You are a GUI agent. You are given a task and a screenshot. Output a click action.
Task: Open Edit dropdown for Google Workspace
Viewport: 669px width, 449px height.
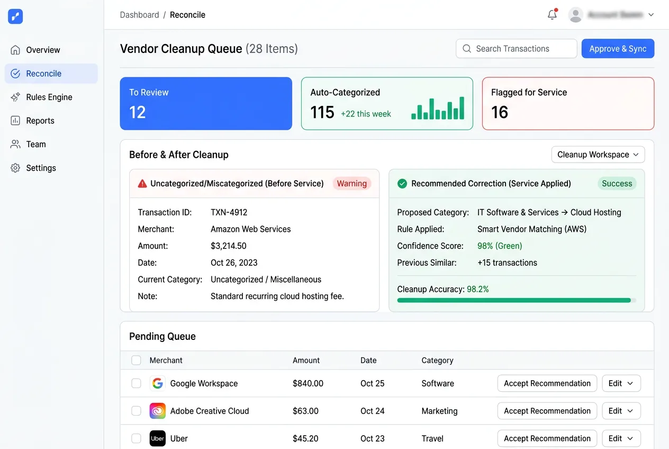point(621,383)
